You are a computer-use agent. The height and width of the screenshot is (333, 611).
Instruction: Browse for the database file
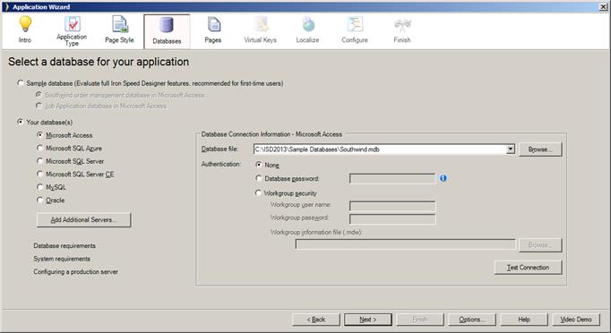coord(540,149)
